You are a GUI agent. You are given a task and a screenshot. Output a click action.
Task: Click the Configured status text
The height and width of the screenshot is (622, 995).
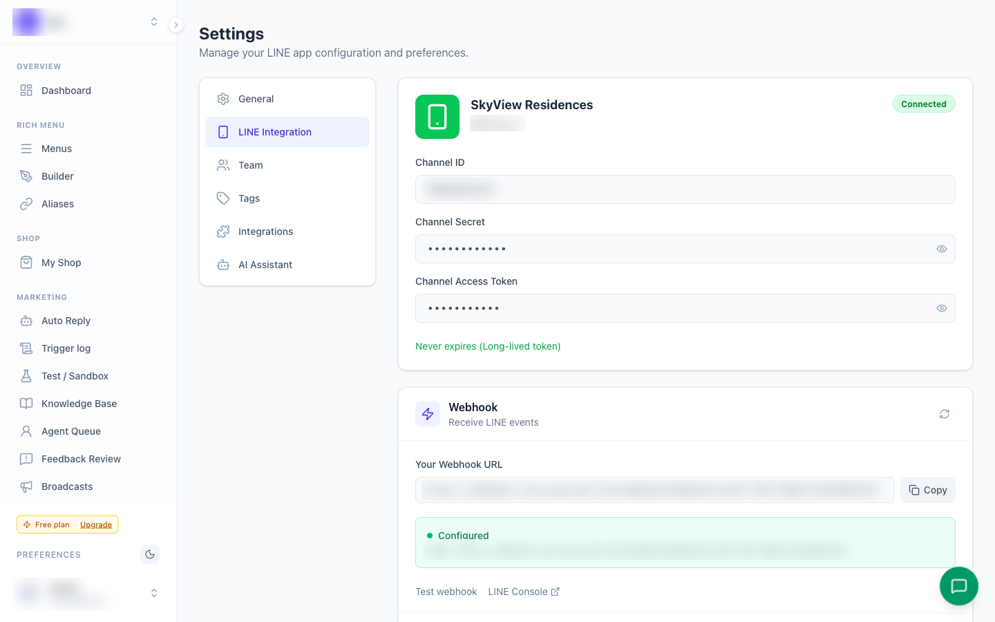click(x=464, y=536)
